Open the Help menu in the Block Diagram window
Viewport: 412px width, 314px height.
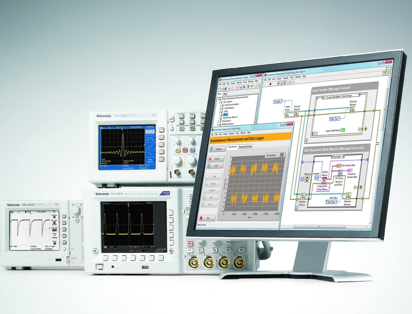click(x=304, y=76)
